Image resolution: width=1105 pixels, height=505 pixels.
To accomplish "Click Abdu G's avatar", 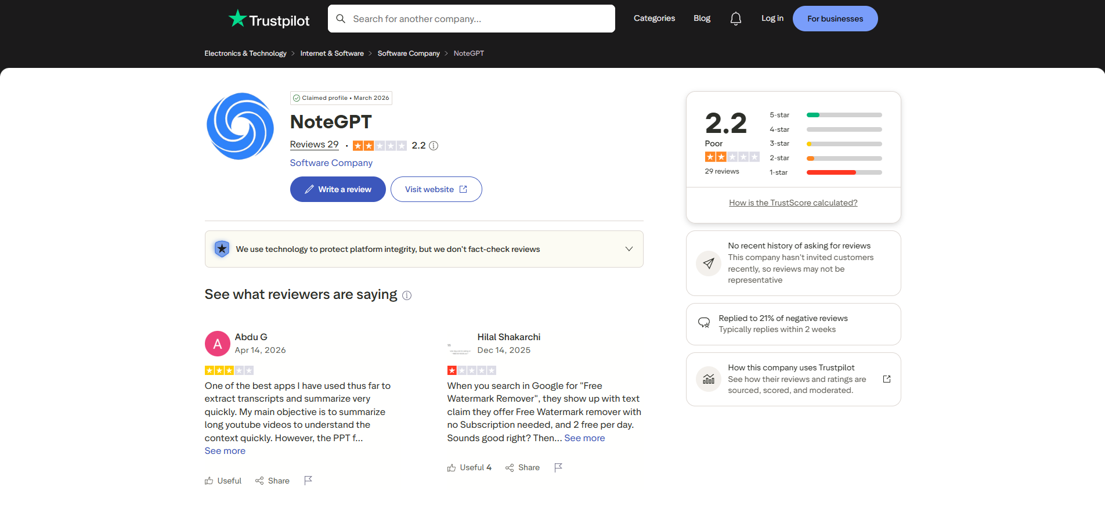I will (x=218, y=344).
